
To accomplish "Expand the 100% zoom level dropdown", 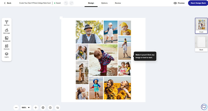I will (26, 108).
